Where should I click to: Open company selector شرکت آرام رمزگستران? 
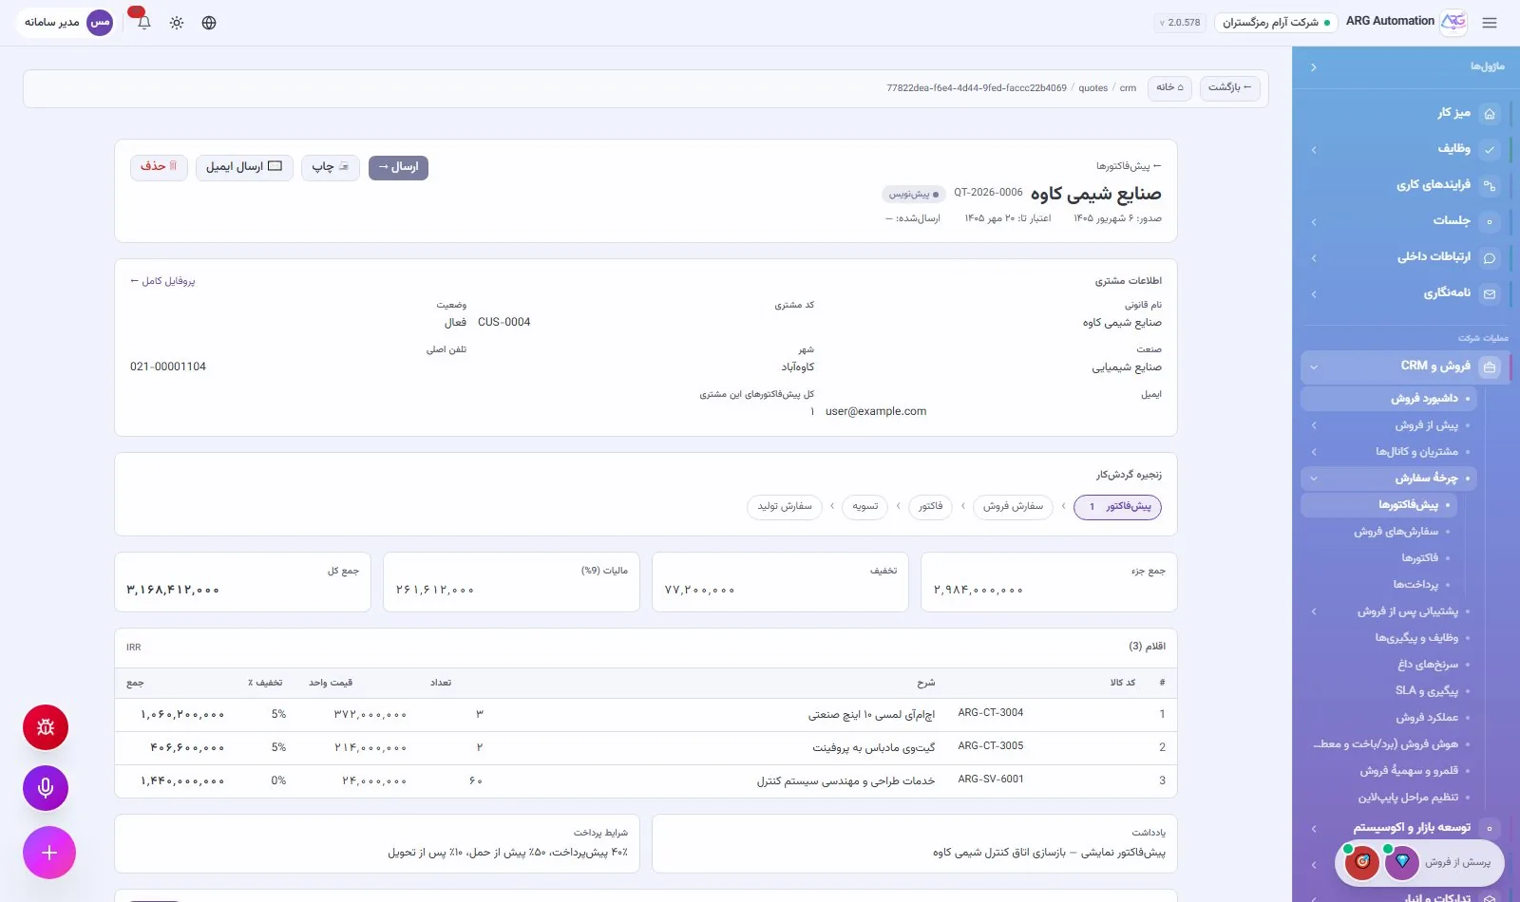click(1276, 22)
